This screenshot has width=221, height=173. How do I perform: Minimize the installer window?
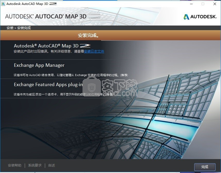pyautogui.click(x=191, y=4)
